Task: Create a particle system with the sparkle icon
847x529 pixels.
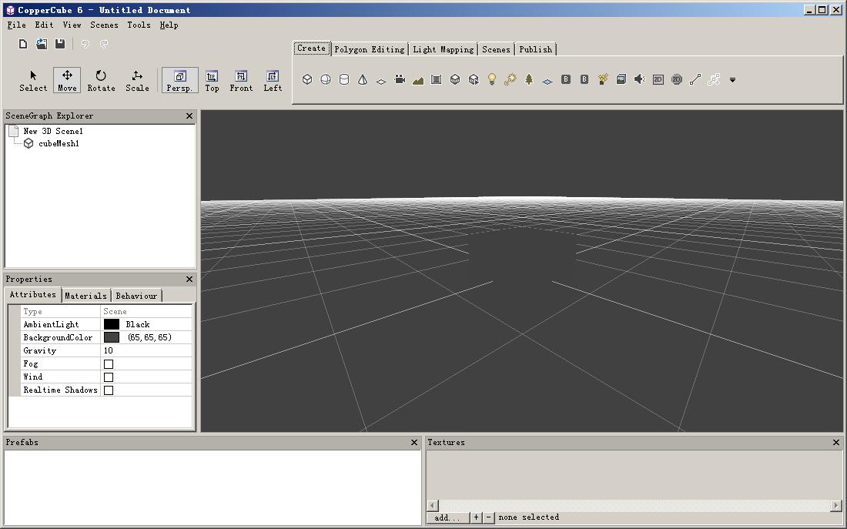Action: [511, 79]
